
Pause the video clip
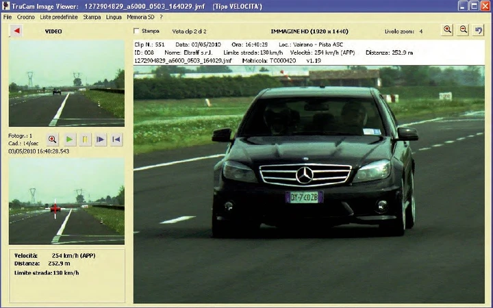(85, 139)
